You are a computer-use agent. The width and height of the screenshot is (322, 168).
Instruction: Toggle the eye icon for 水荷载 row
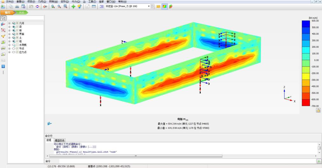point(14,45)
